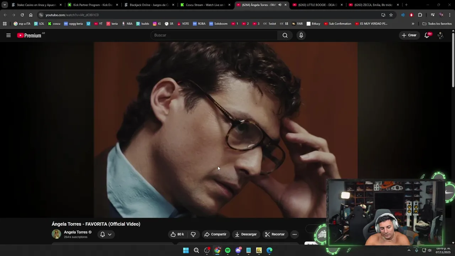Reload the page in Chrome

(x=22, y=15)
